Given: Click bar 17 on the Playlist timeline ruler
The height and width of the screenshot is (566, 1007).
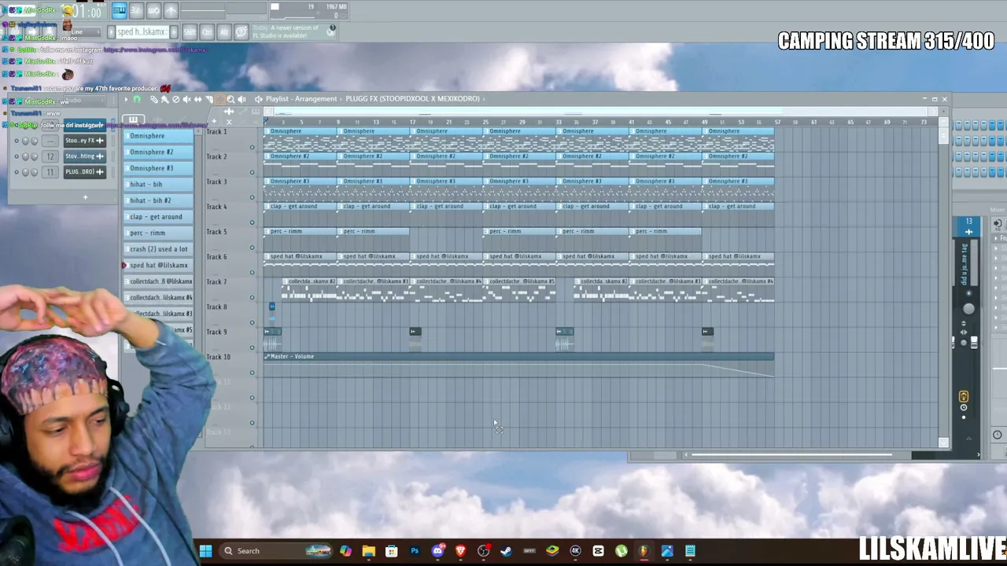Looking at the screenshot, I should point(412,122).
